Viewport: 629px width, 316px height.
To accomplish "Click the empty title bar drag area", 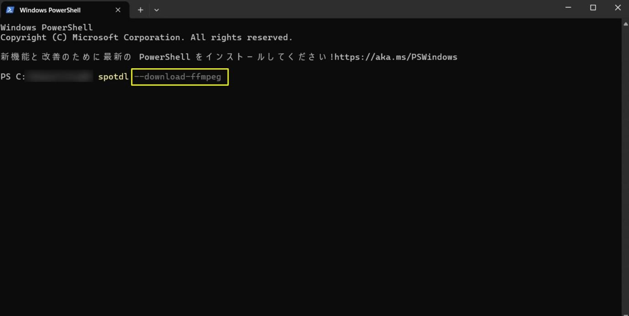I will 356,9.
